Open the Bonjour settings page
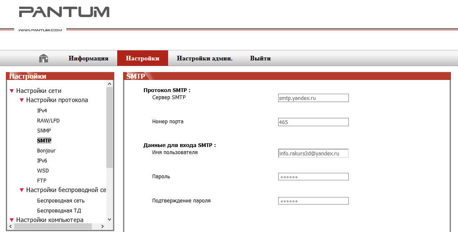 [x=46, y=151]
